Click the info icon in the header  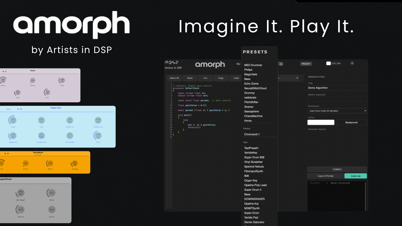point(352,63)
